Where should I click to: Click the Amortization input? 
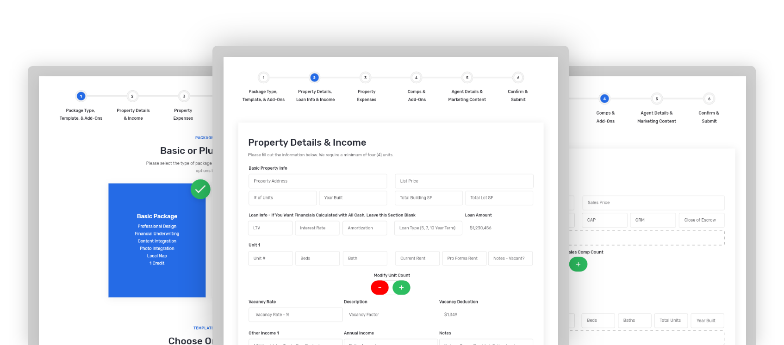click(365, 228)
